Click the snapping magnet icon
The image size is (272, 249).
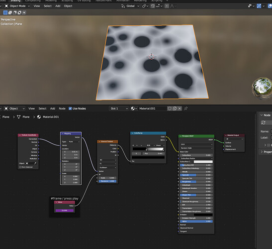pyautogui.click(x=153, y=6)
